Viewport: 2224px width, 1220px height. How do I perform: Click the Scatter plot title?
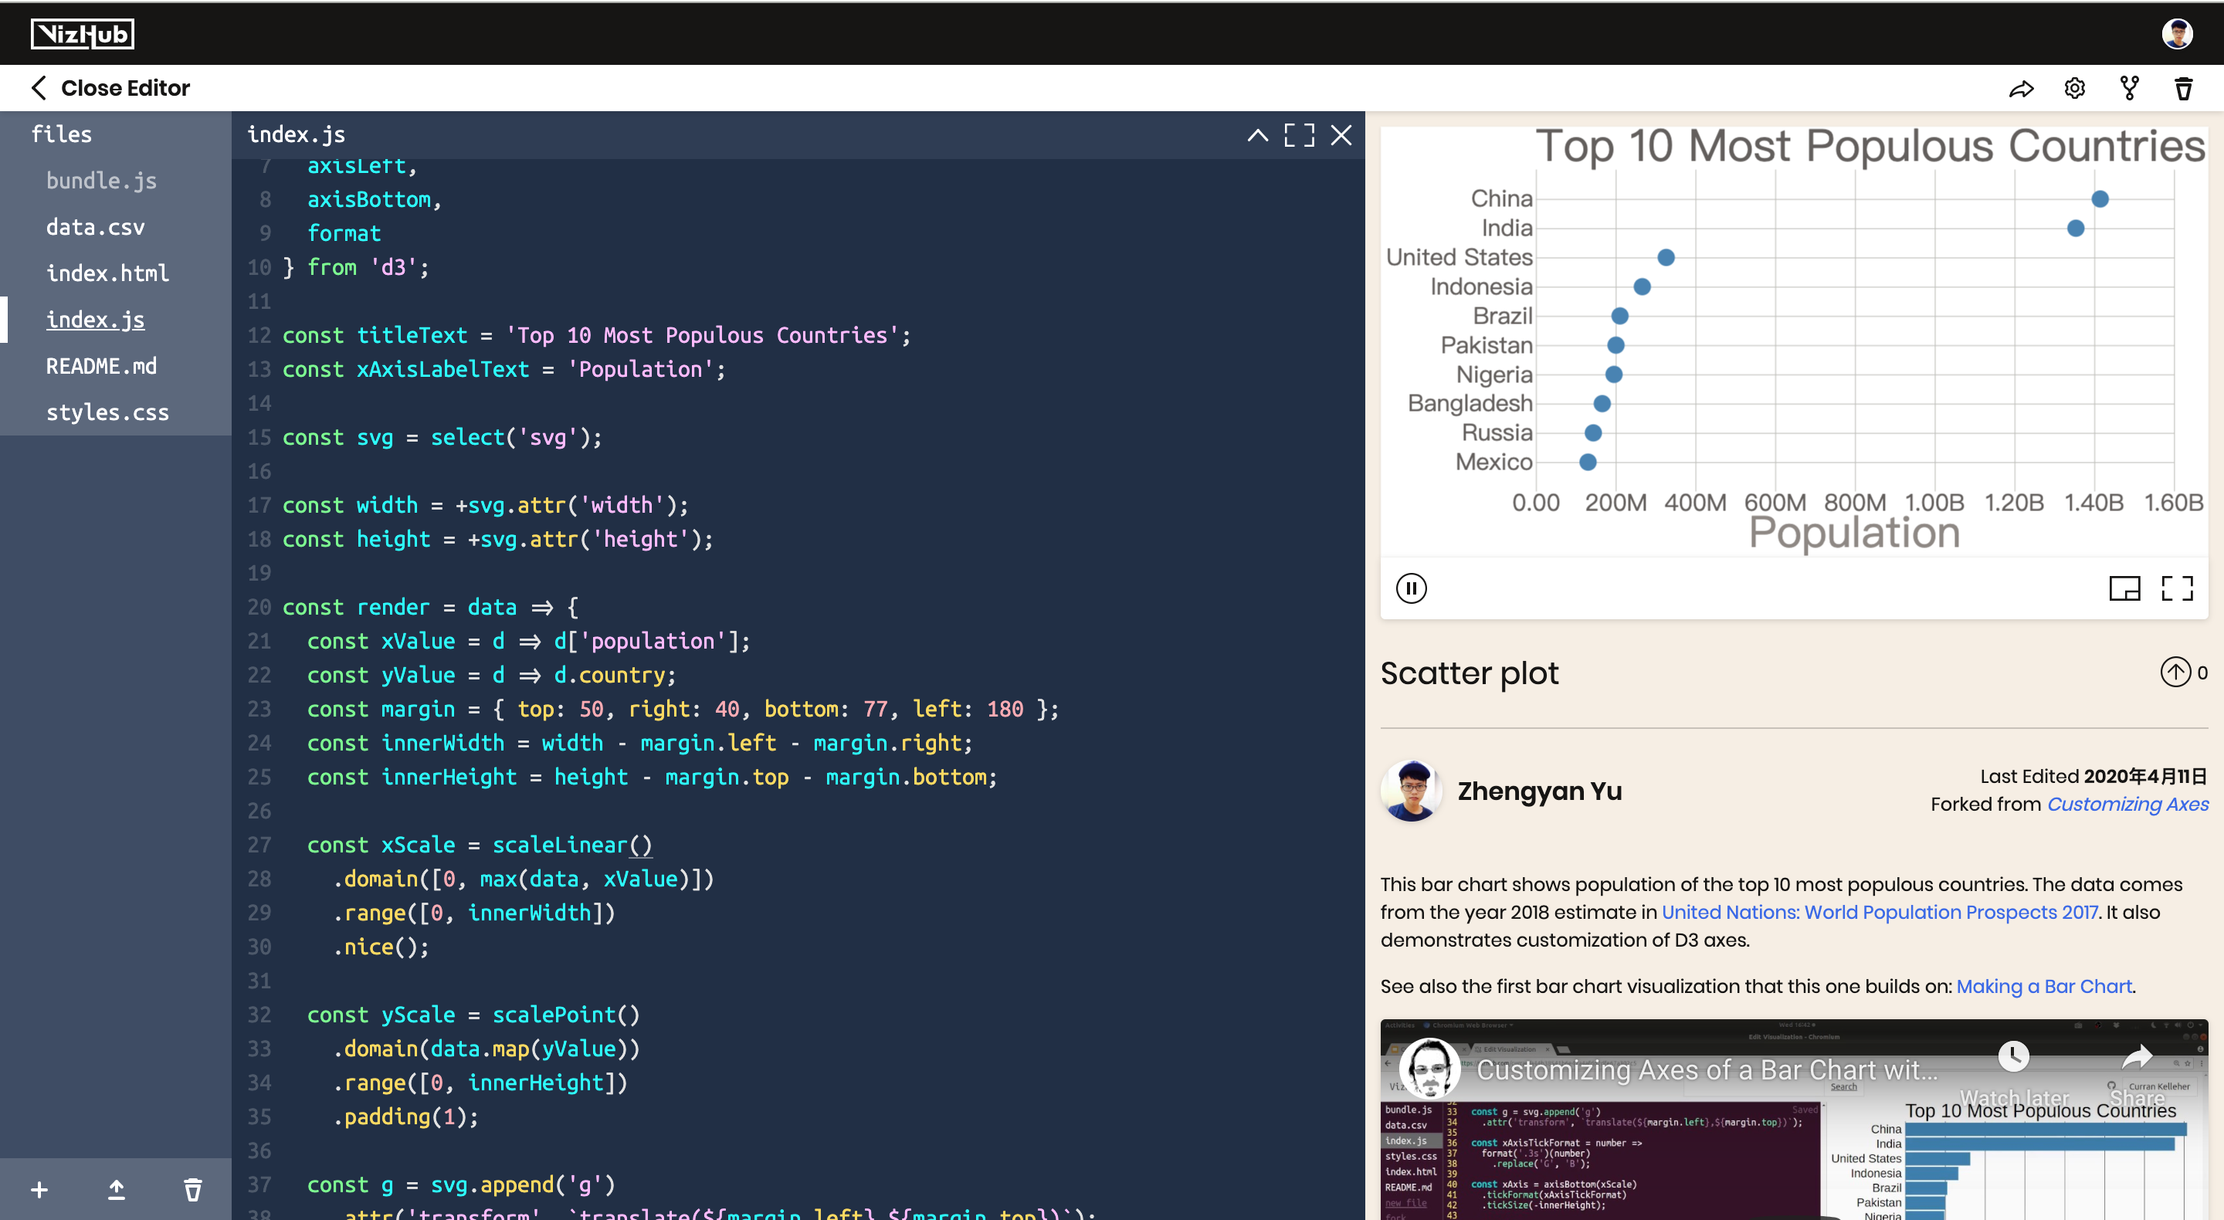point(1469,673)
